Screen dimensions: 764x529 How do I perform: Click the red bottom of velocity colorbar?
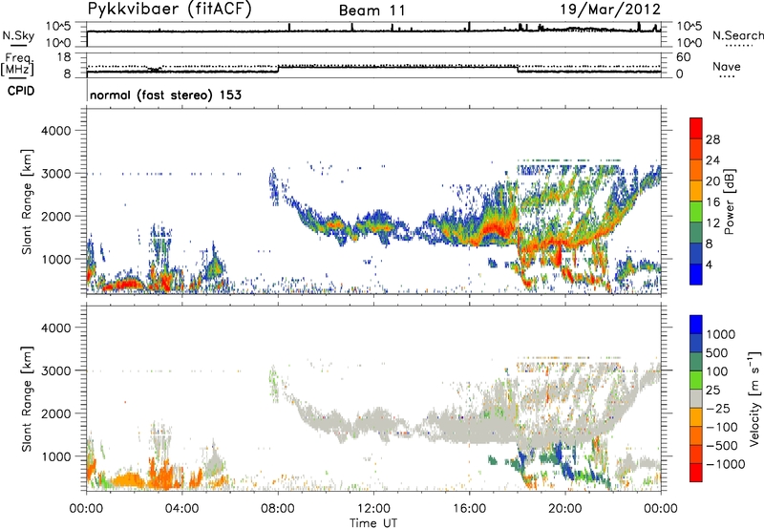click(696, 473)
